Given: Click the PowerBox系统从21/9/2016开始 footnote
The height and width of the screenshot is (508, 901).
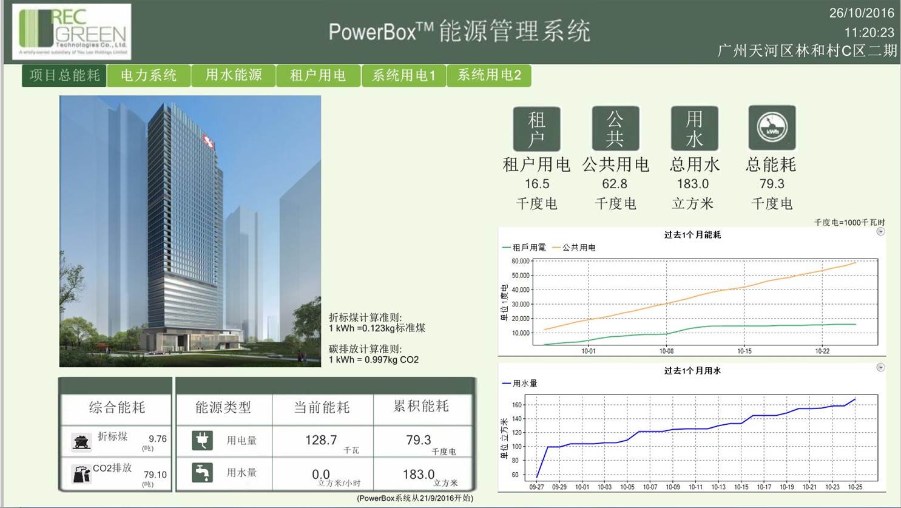Looking at the screenshot, I should coord(415,498).
